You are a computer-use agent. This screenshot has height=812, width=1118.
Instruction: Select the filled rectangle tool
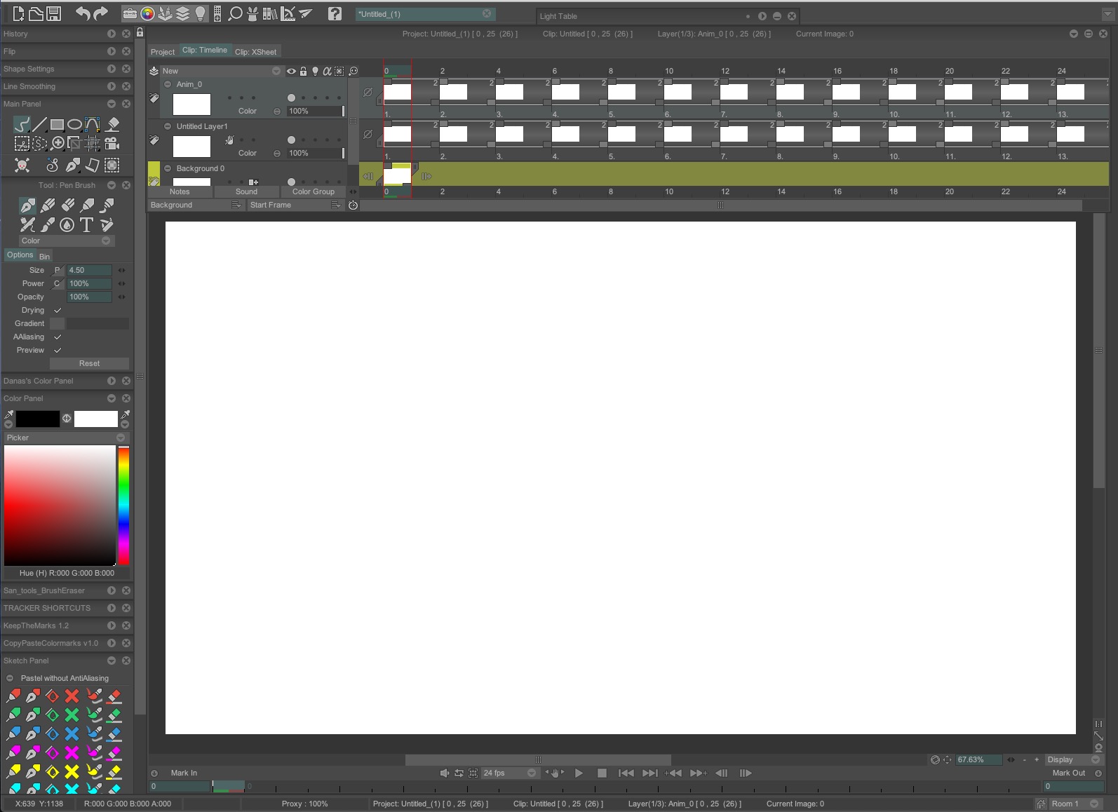[x=57, y=125]
